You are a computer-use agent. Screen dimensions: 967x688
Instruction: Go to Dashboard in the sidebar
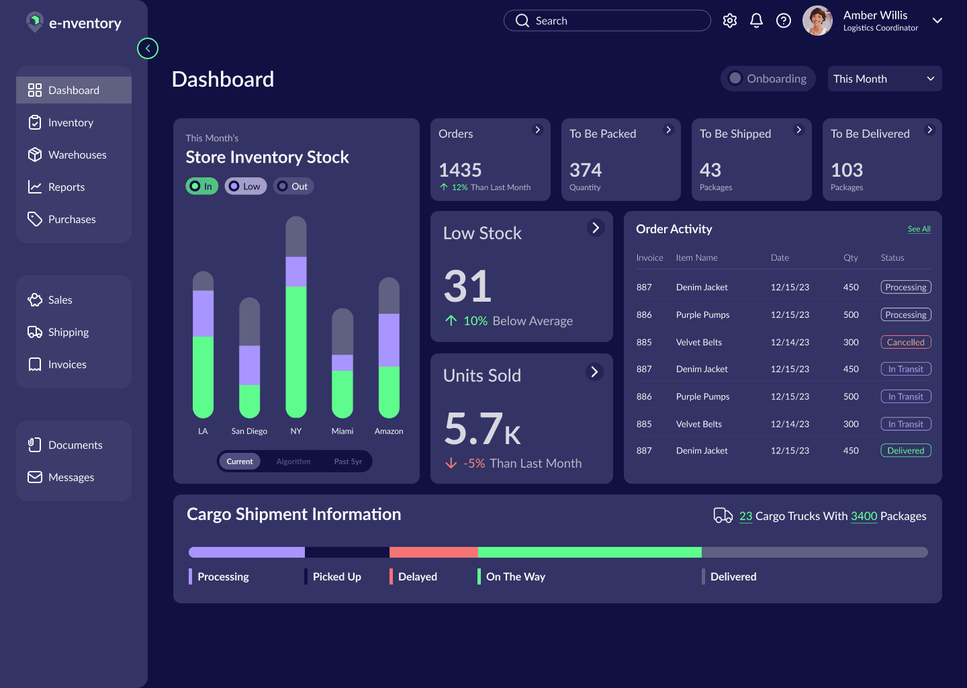[x=74, y=90]
